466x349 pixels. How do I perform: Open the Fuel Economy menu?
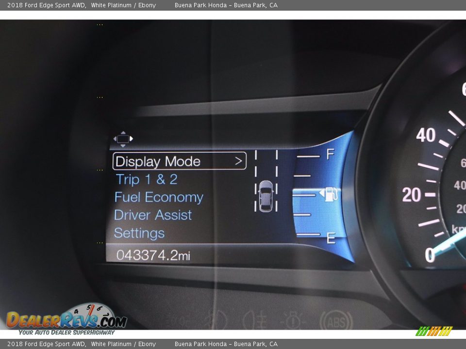click(x=159, y=197)
